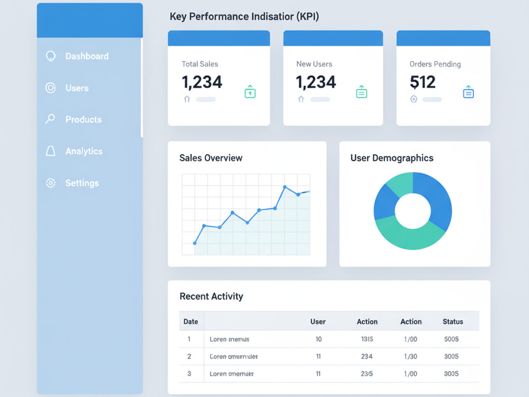Click the green upload icon in New Users card
This screenshot has width=529, height=397.
coord(362,92)
